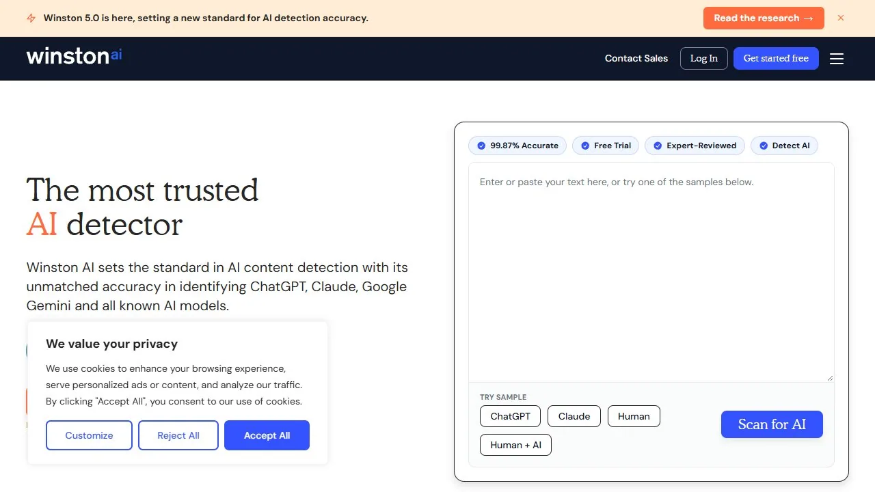This screenshot has height=492, width=875.
Task: Click the textarea resize handle corner
Action: pos(831,378)
